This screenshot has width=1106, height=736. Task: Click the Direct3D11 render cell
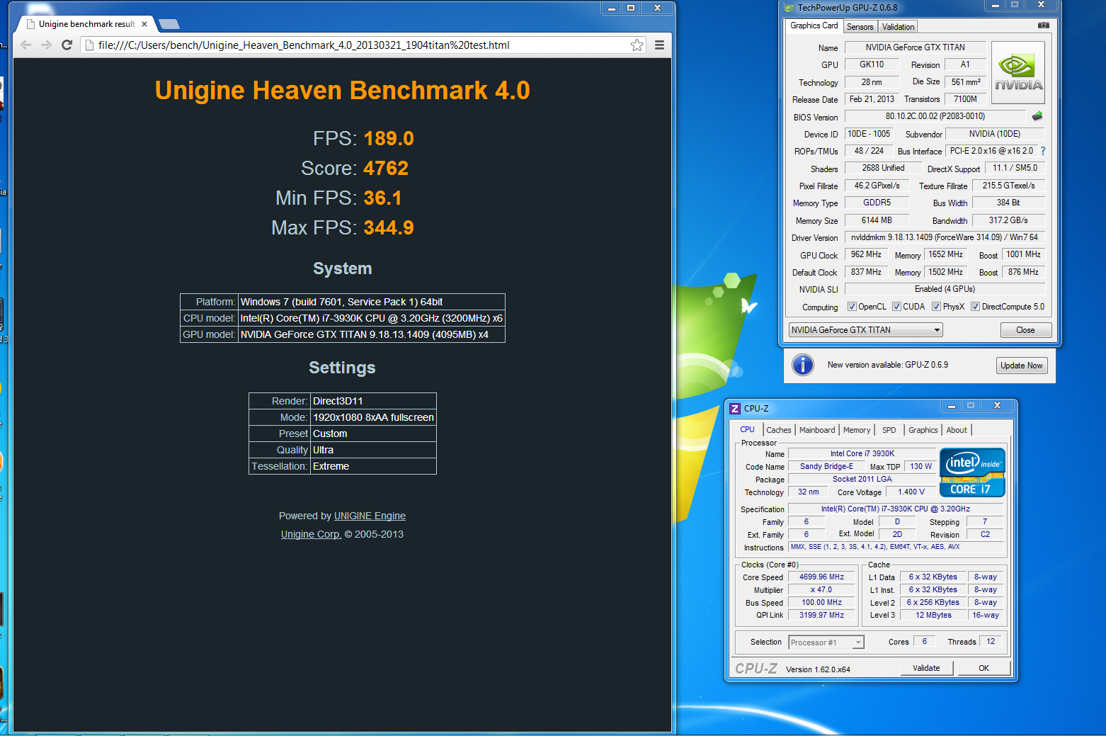click(x=373, y=401)
